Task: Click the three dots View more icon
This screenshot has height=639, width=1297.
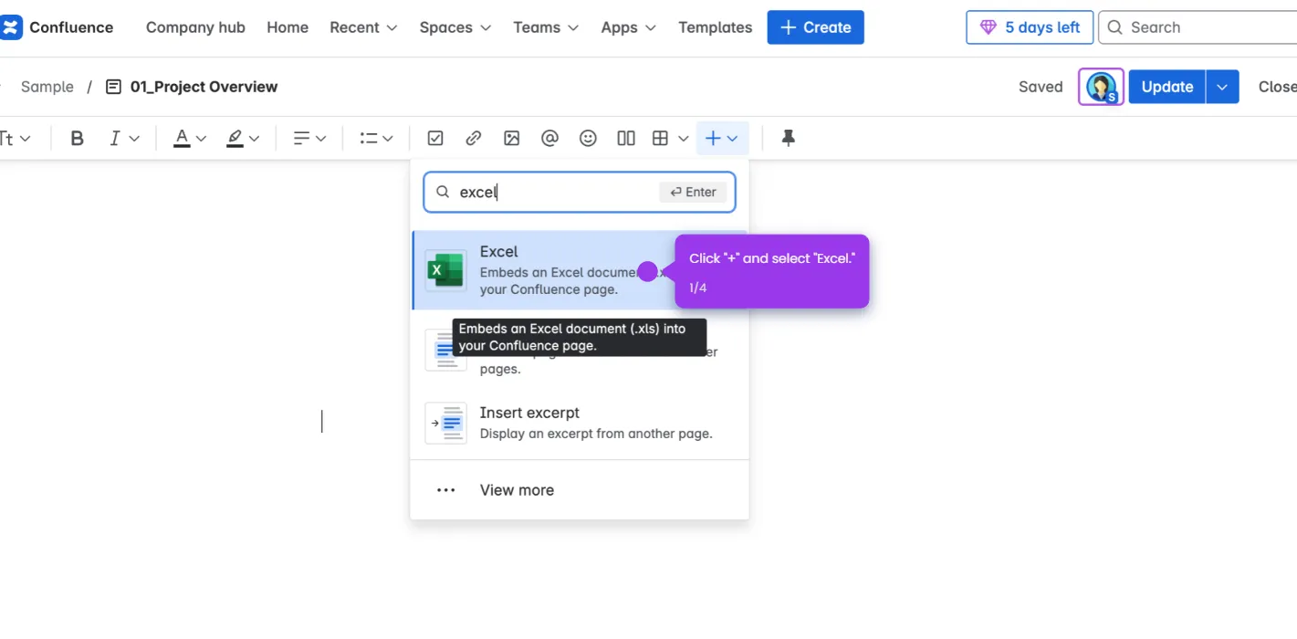Action: click(445, 490)
